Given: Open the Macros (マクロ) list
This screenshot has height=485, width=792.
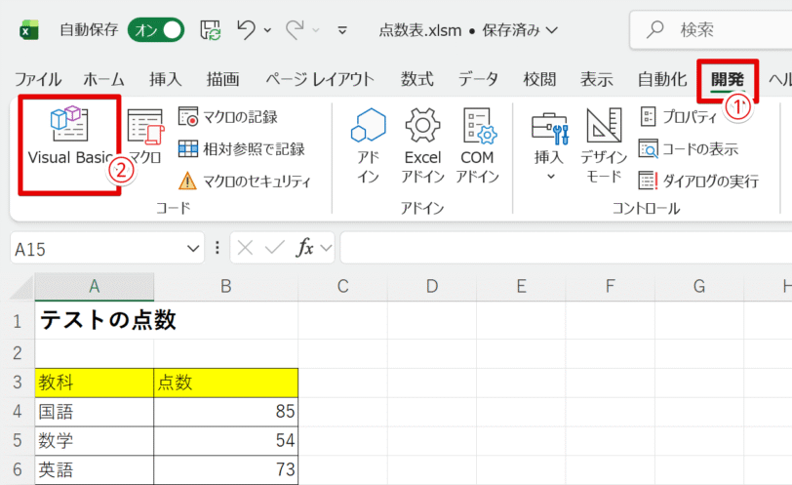Looking at the screenshot, I should coord(145,137).
